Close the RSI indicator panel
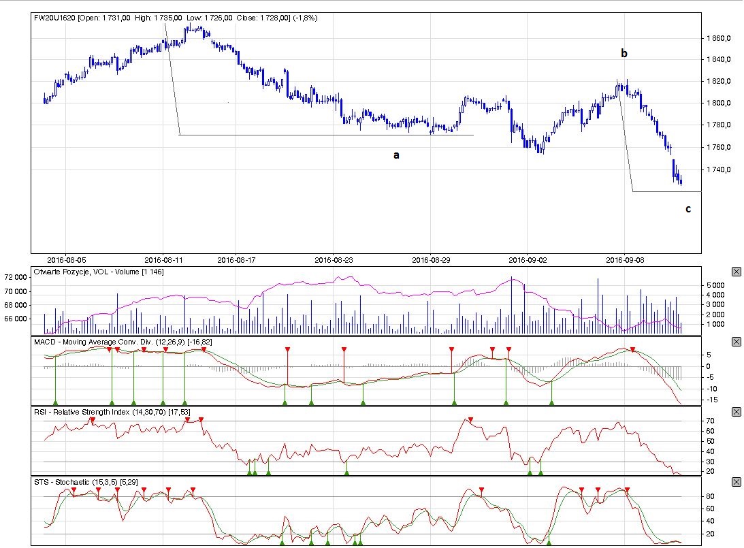This screenshot has width=744, height=548. (736, 412)
